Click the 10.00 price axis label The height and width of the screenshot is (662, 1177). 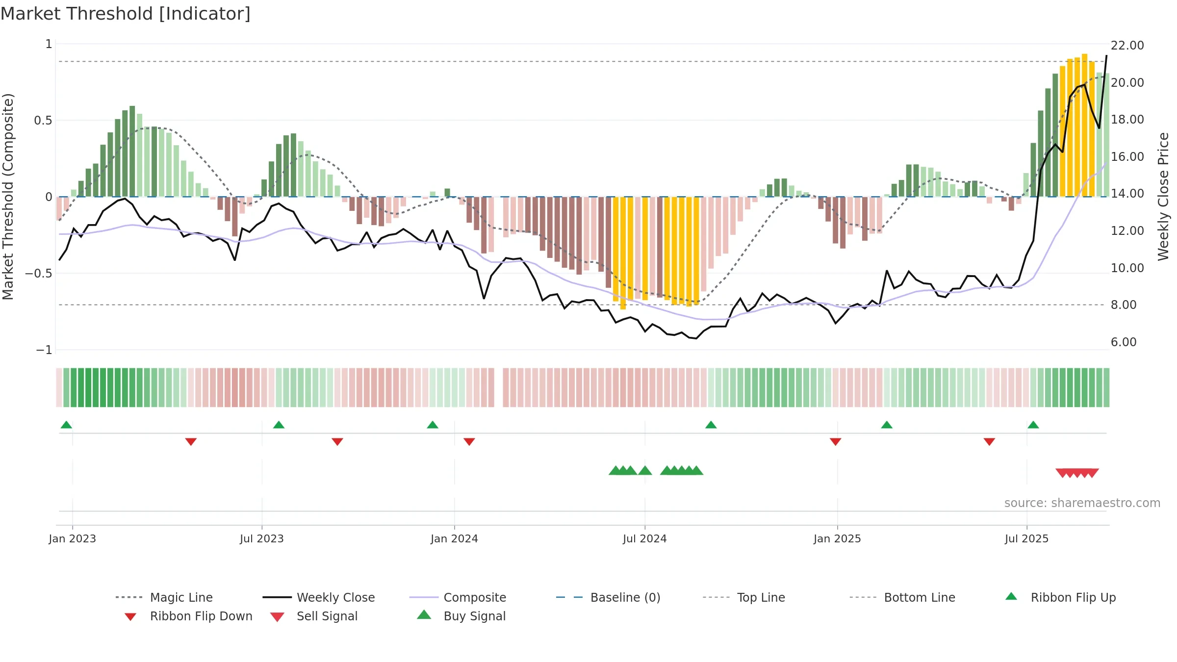pyautogui.click(x=1127, y=268)
